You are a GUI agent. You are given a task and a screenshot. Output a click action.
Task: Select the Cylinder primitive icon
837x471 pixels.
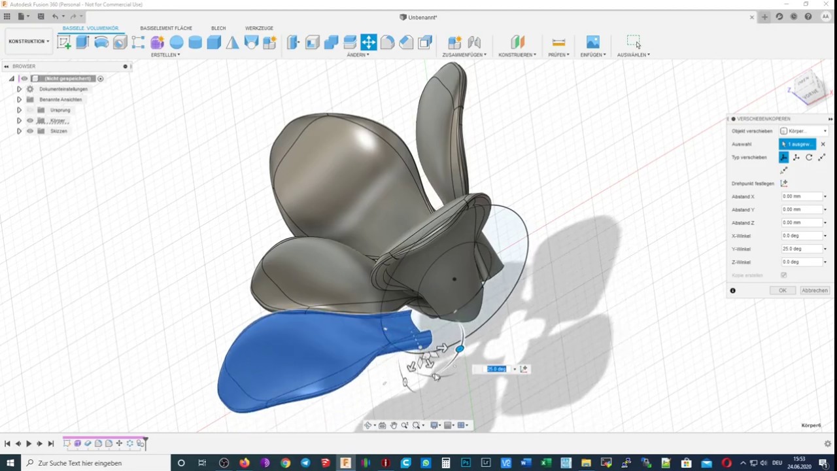click(x=195, y=43)
